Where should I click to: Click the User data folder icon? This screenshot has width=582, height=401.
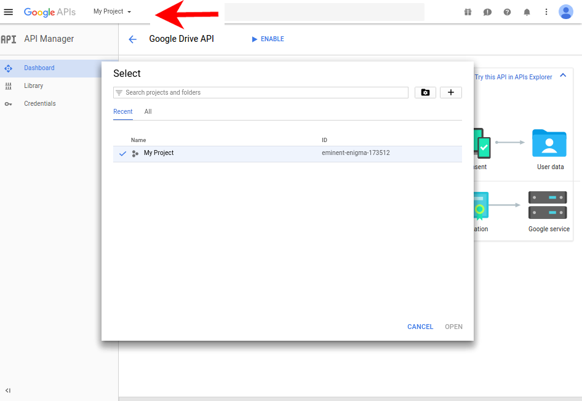549,143
